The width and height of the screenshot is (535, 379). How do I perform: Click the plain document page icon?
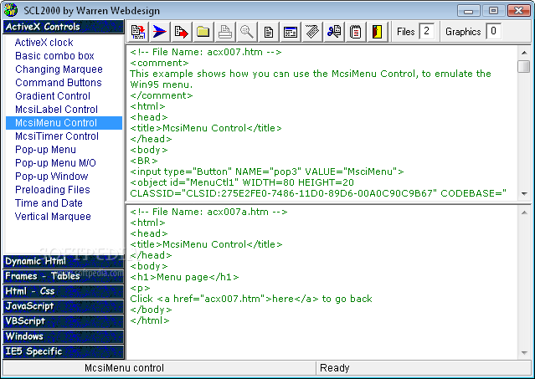pyautogui.click(x=269, y=32)
